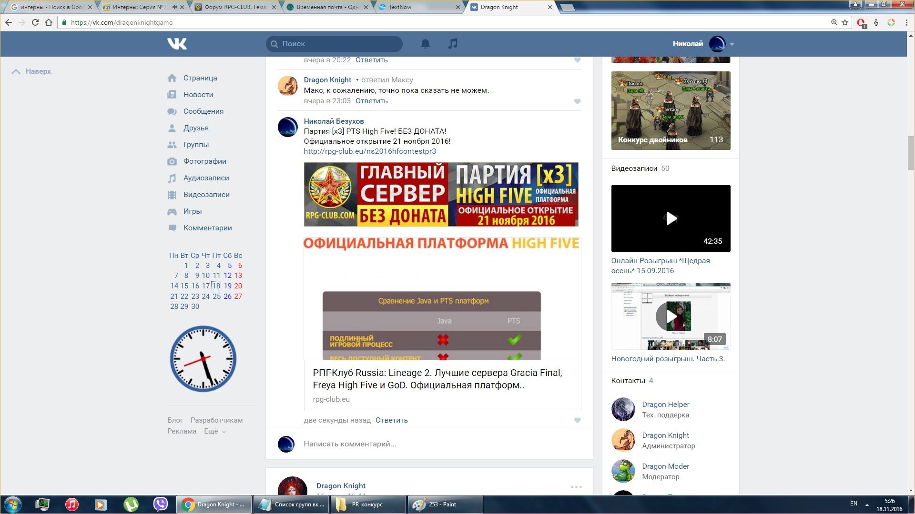
Task: Open the music note player icon
Action: [x=453, y=44]
